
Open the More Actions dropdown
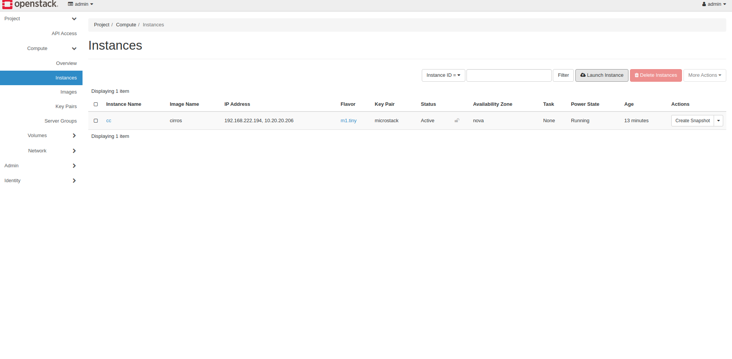[x=704, y=75]
